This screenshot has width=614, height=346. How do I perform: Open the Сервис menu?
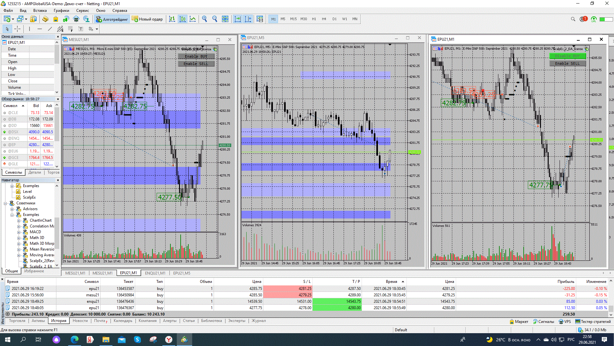click(82, 11)
